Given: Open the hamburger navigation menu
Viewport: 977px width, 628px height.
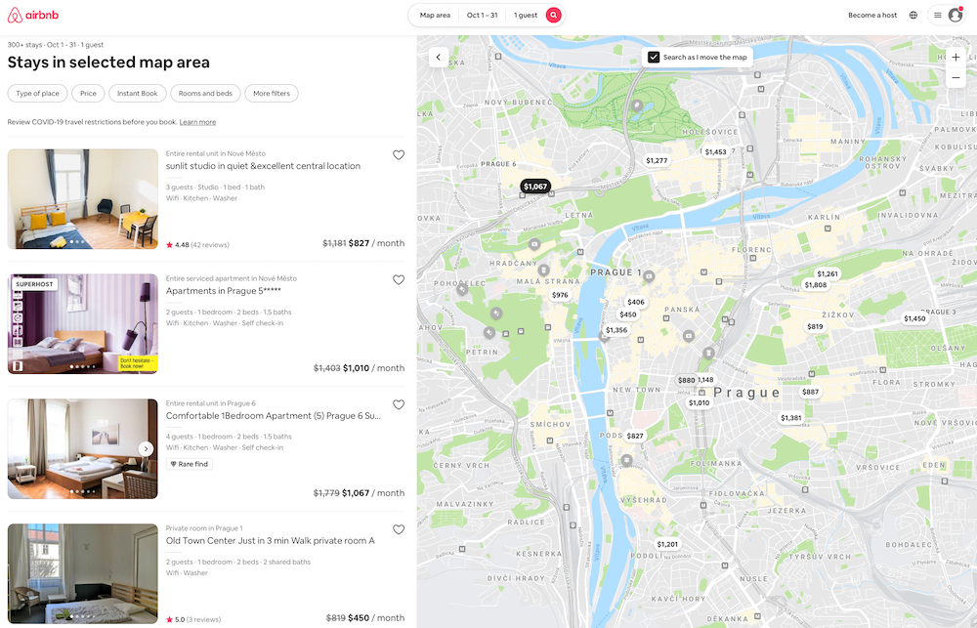Looking at the screenshot, I should (936, 15).
